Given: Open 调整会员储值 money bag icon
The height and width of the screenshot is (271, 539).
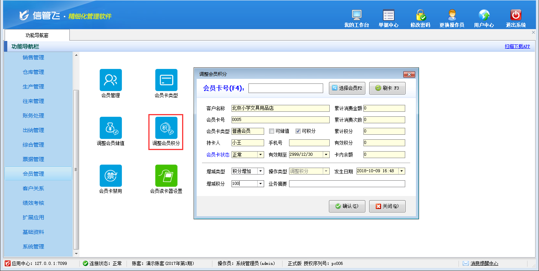Looking at the screenshot, I should (111, 128).
